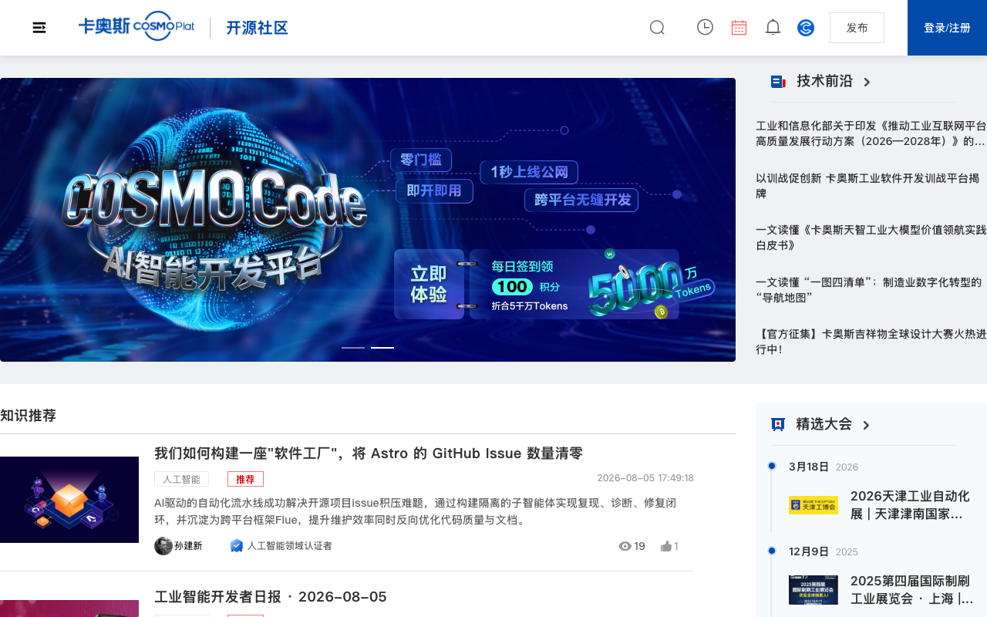Viewport: 987px width, 617px height.
Task: Open the search magnifier icon
Action: (x=657, y=28)
